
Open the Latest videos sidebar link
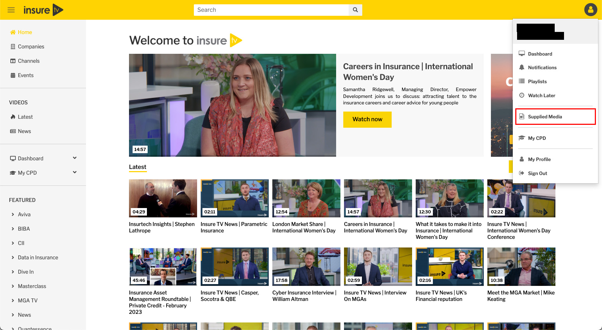pyautogui.click(x=25, y=117)
